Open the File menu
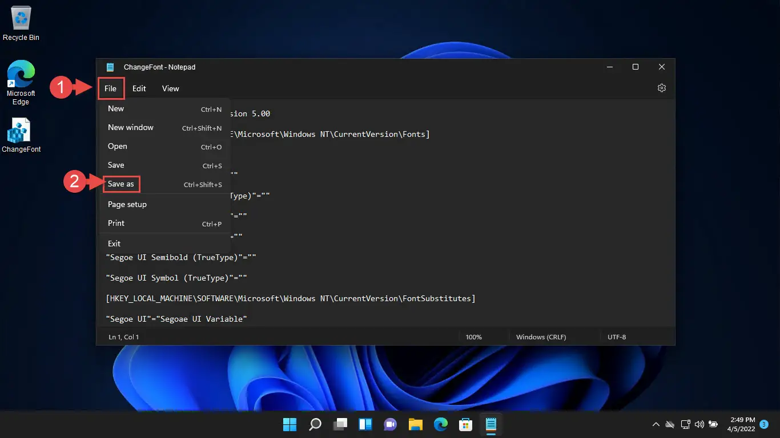780x438 pixels. pos(110,88)
